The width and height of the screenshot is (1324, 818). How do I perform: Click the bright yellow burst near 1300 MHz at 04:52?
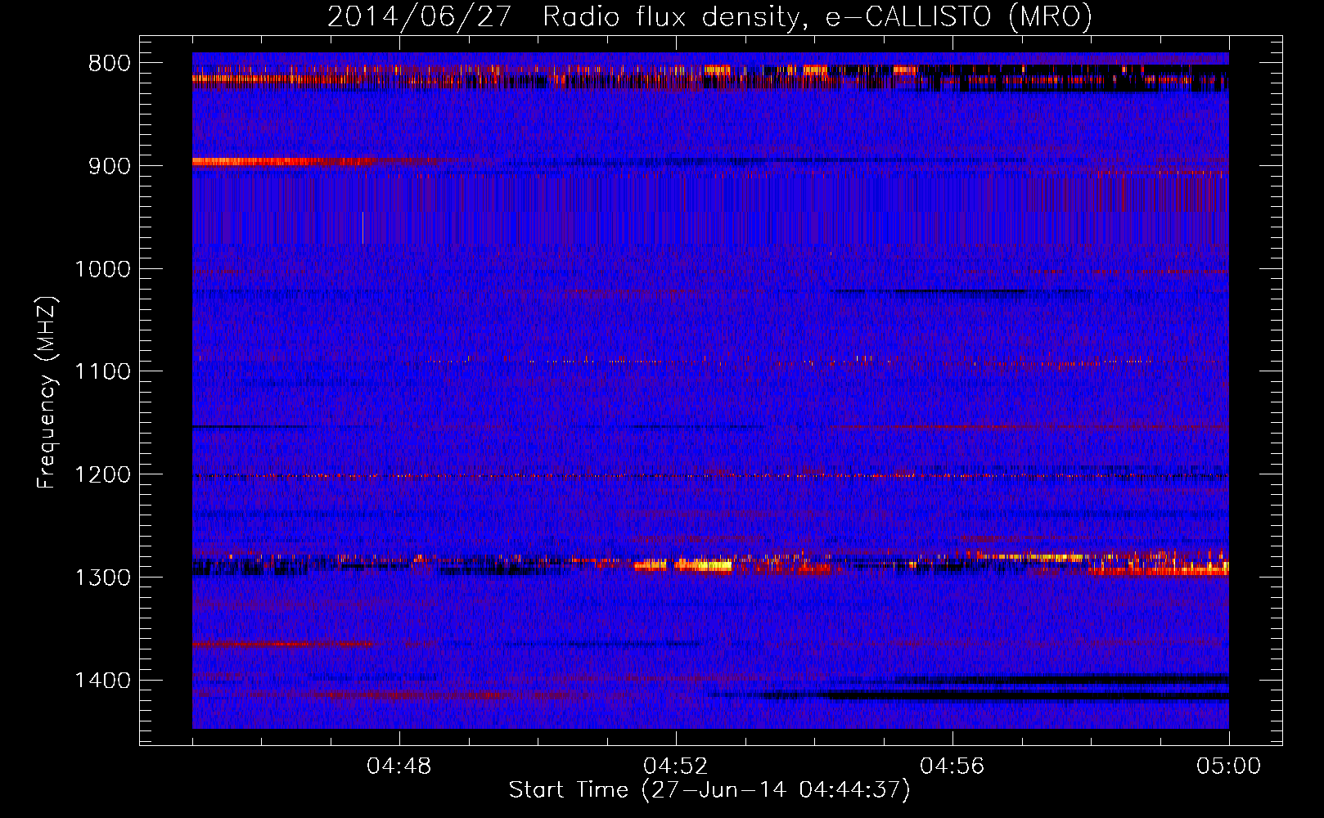(684, 565)
